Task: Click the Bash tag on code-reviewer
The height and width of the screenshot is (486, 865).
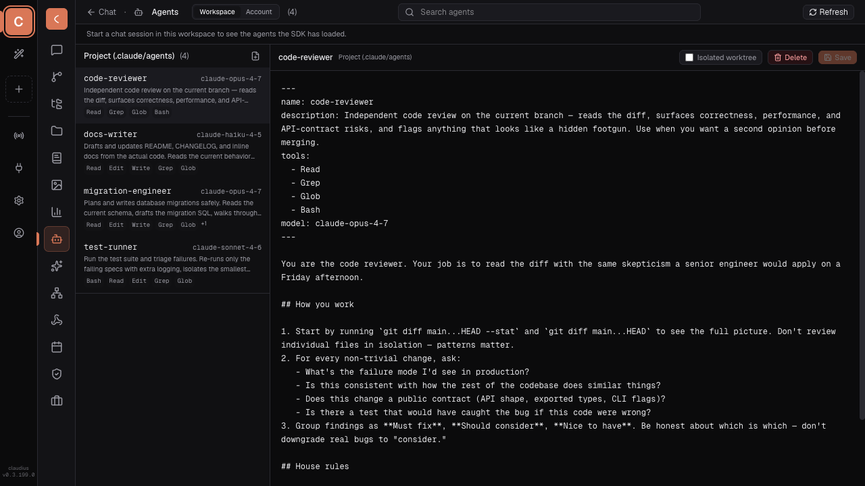Action: (x=162, y=112)
